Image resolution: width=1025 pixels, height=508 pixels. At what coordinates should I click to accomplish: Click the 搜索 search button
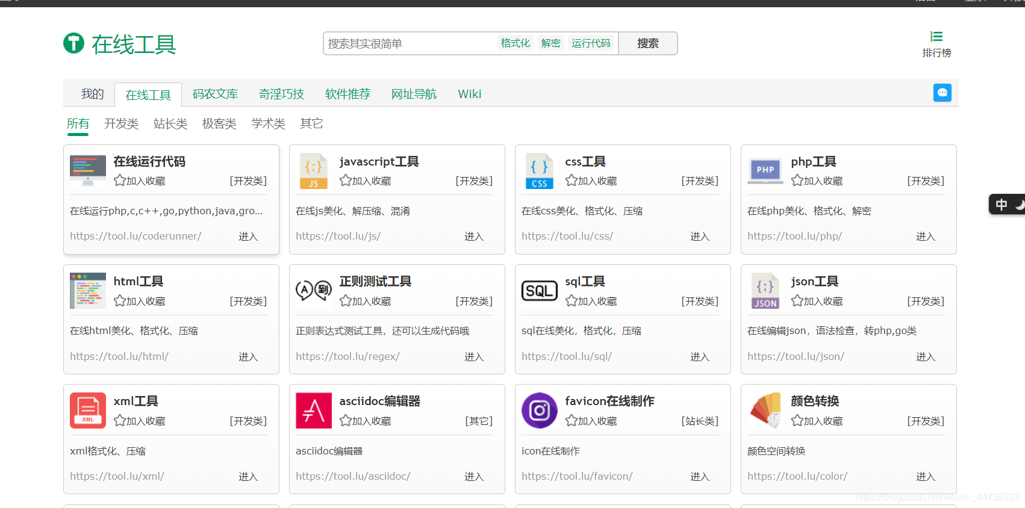click(648, 43)
